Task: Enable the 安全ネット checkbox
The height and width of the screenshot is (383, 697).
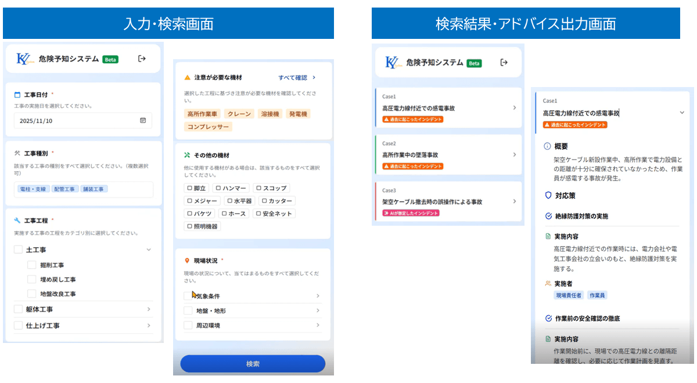Action: pos(258,214)
